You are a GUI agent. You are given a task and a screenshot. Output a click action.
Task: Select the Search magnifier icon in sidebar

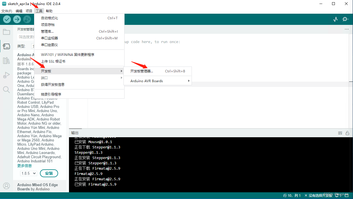(6, 89)
